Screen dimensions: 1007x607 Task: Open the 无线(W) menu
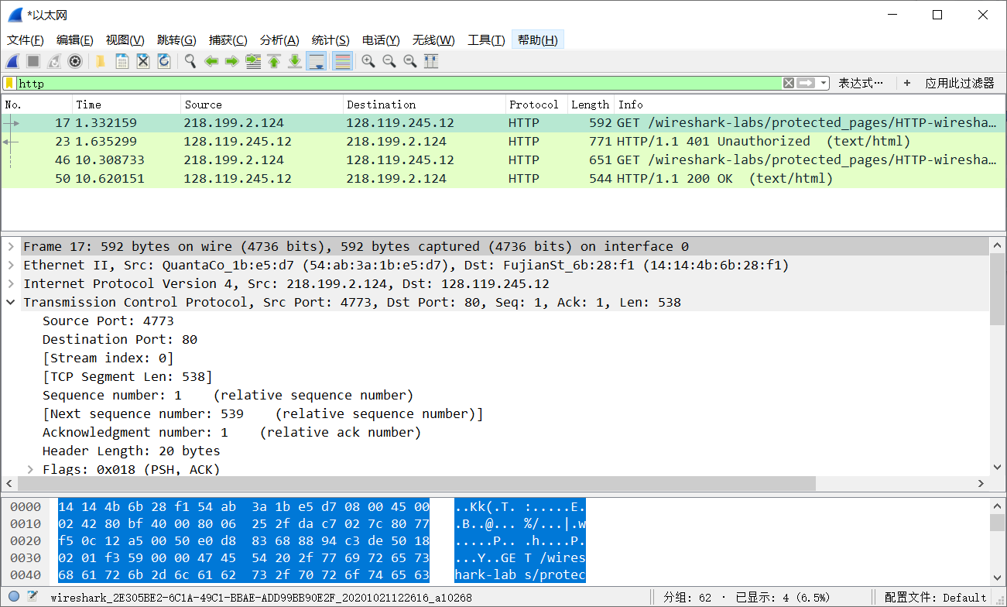point(433,40)
